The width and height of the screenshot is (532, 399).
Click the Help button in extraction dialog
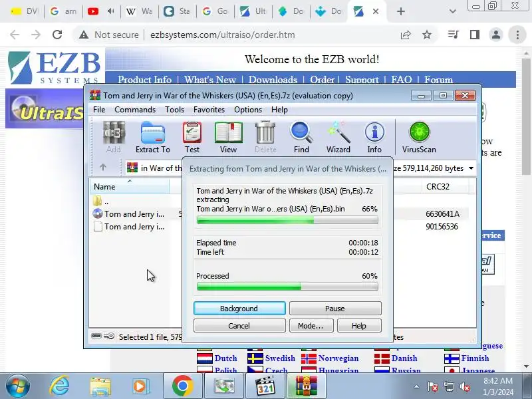[359, 326]
